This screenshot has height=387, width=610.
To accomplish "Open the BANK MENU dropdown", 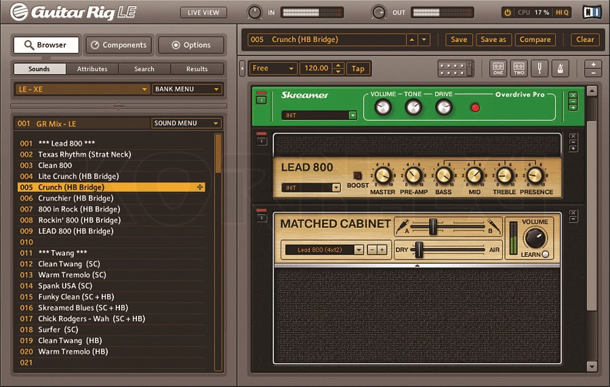I will [x=187, y=89].
